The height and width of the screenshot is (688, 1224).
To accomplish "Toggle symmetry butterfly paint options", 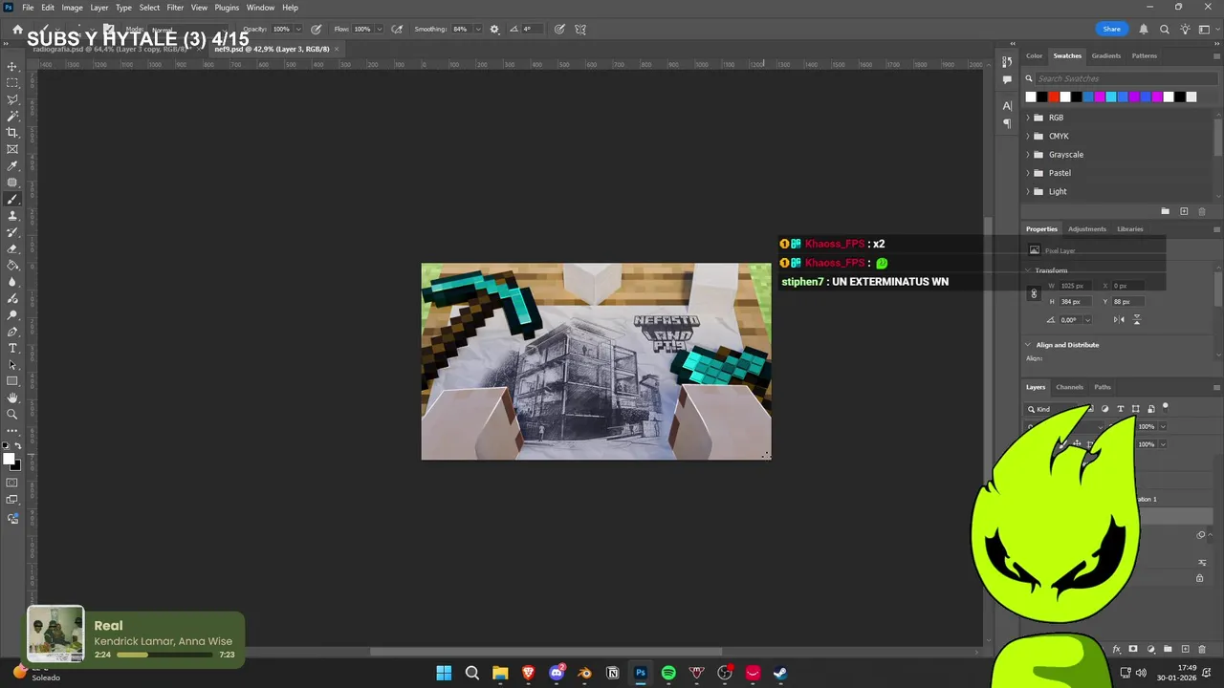I will (x=580, y=30).
